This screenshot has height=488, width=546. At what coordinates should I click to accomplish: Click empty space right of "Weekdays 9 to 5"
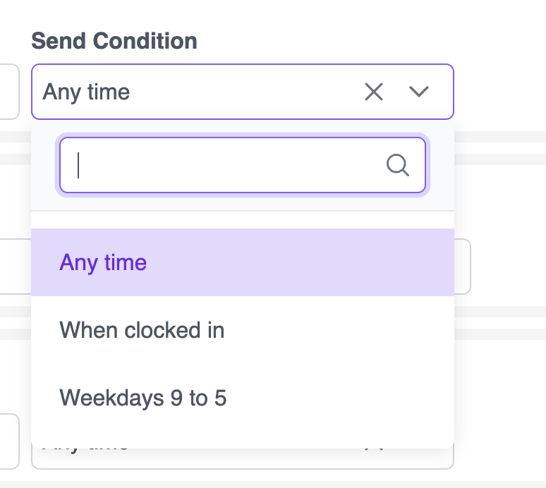[339, 398]
